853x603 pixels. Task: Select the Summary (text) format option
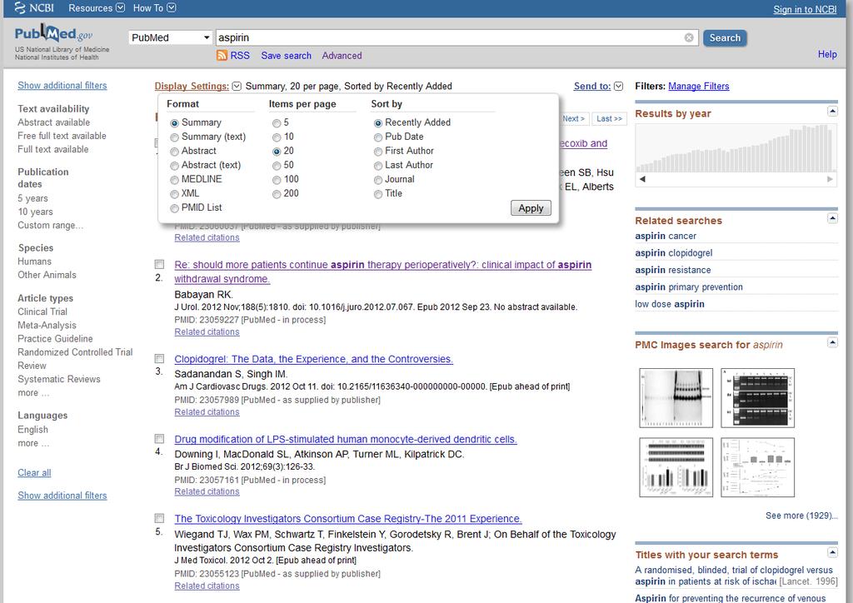(x=174, y=137)
